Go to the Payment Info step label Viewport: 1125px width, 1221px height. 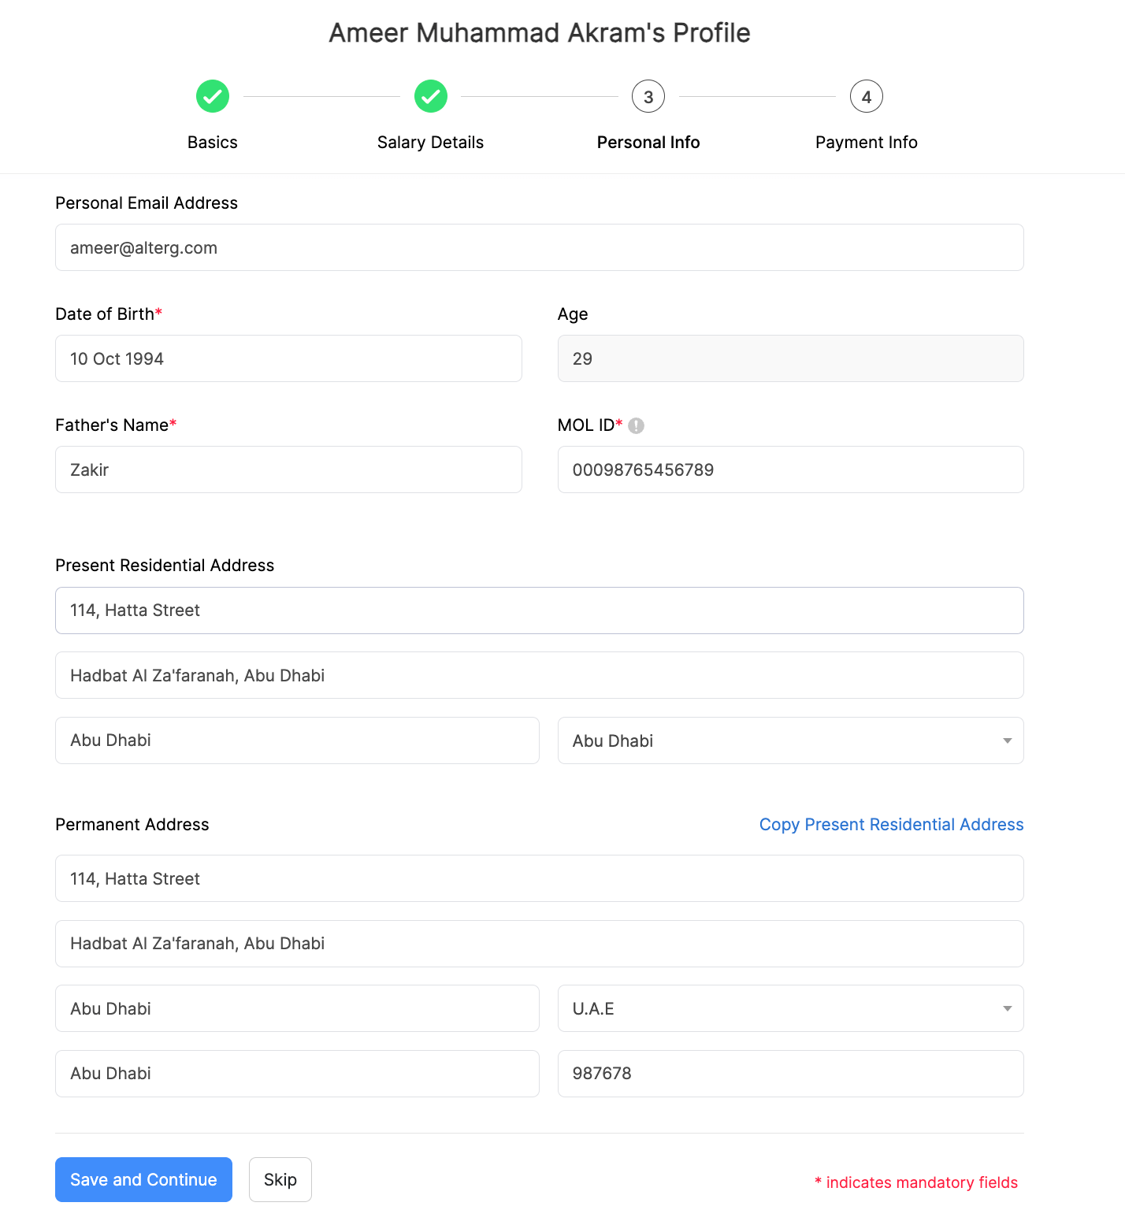click(x=867, y=142)
